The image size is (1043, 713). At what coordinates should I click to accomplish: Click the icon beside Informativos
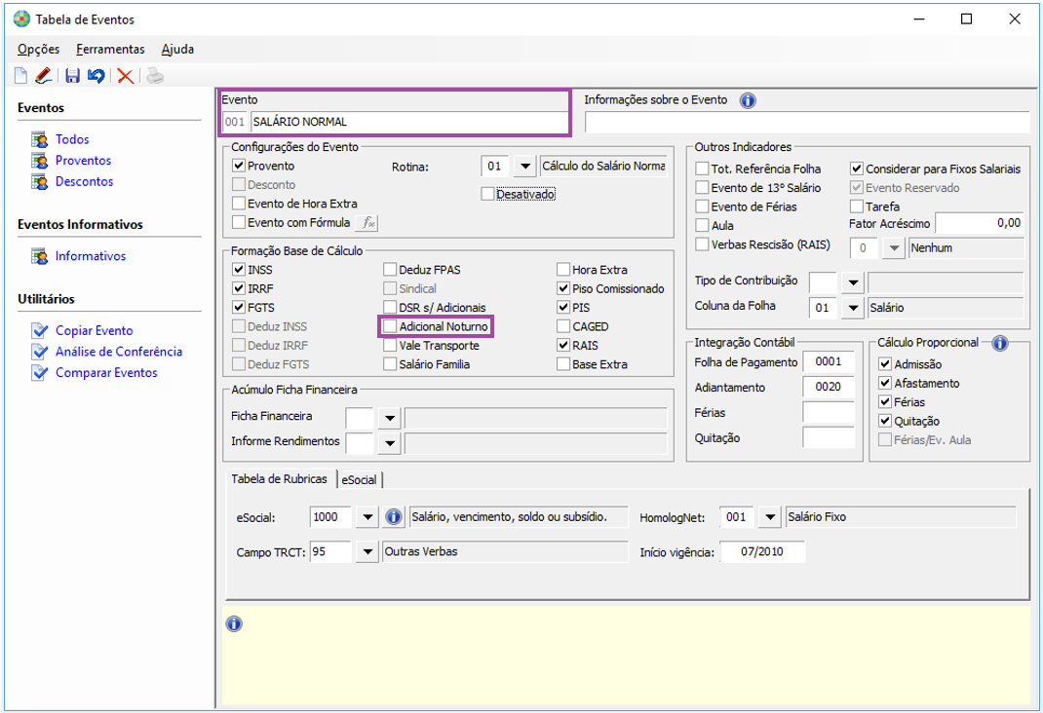[x=39, y=256]
